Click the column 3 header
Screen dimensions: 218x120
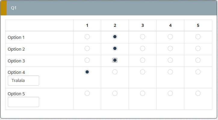coord(142,25)
